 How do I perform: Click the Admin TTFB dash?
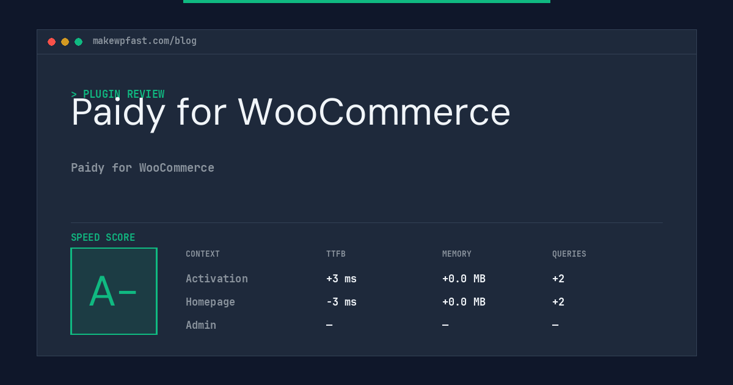click(329, 325)
